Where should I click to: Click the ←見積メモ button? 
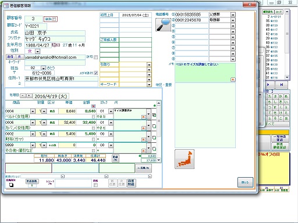coord(144,168)
